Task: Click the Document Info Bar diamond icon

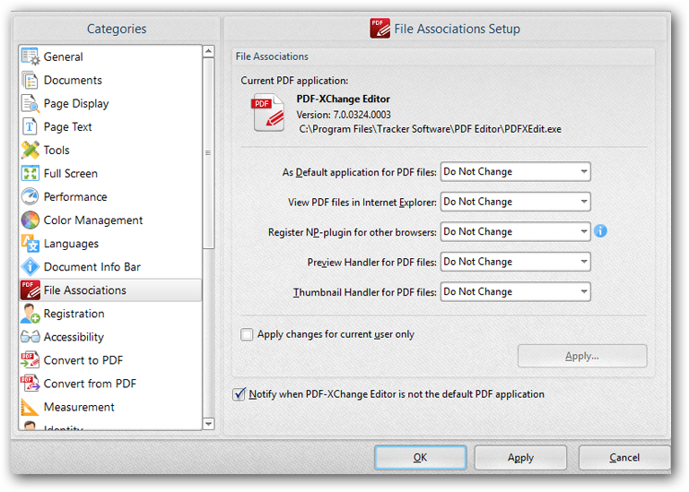Action: (31, 267)
